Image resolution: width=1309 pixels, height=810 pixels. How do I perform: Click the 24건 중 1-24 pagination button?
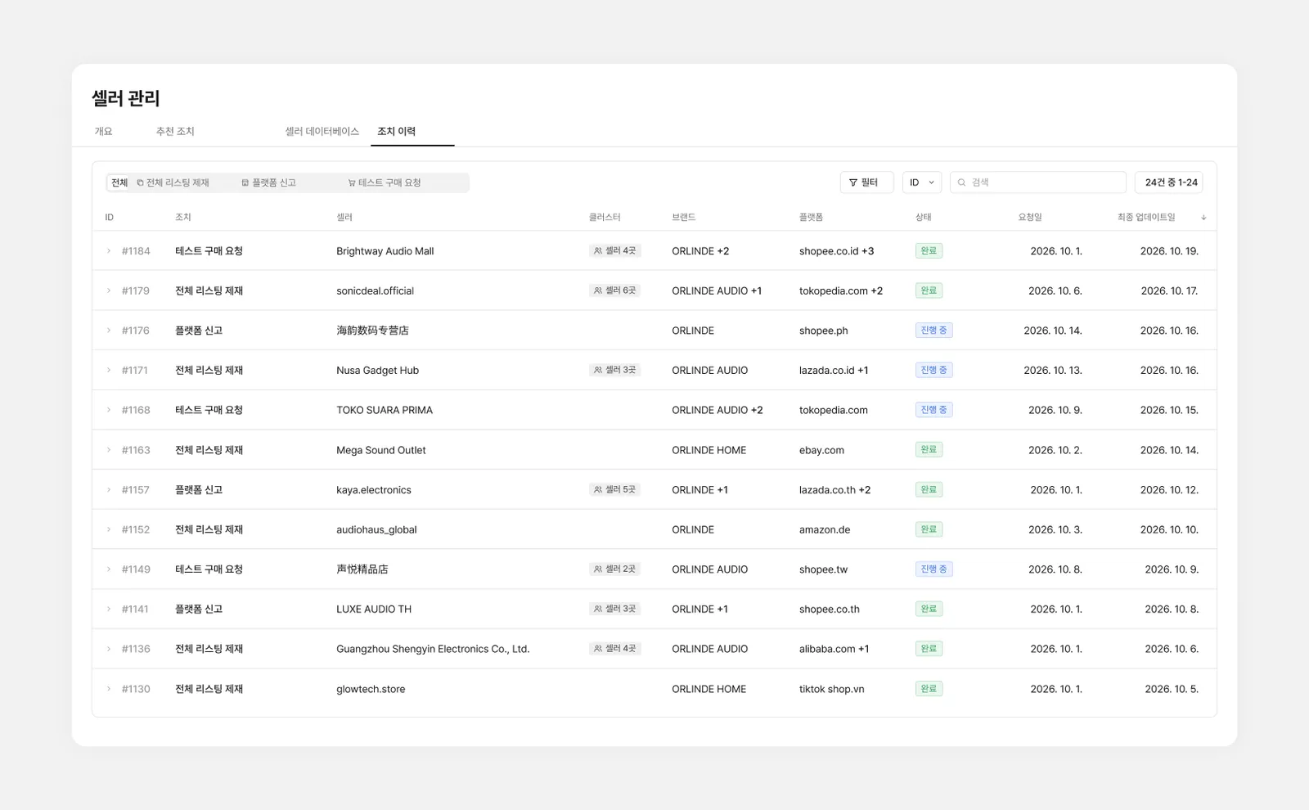tap(1168, 182)
